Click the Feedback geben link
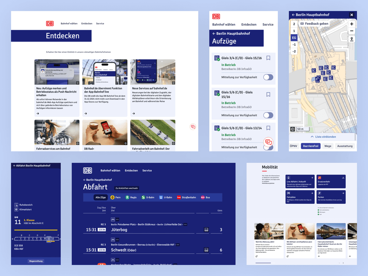 click(x=314, y=24)
